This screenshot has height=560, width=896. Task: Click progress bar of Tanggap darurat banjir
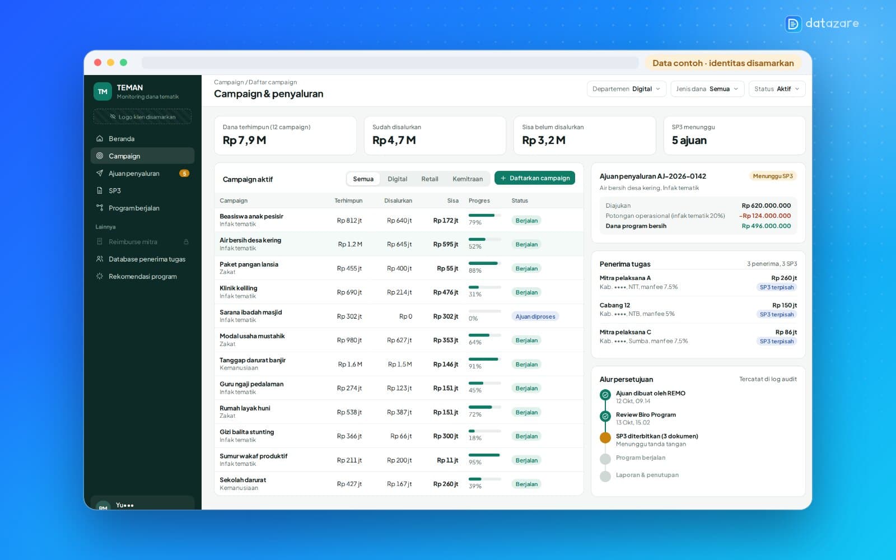(484, 359)
